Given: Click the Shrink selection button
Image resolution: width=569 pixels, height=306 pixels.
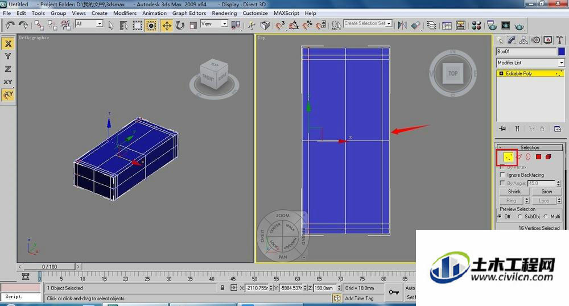Looking at the screenshot, I should point(514,192).
